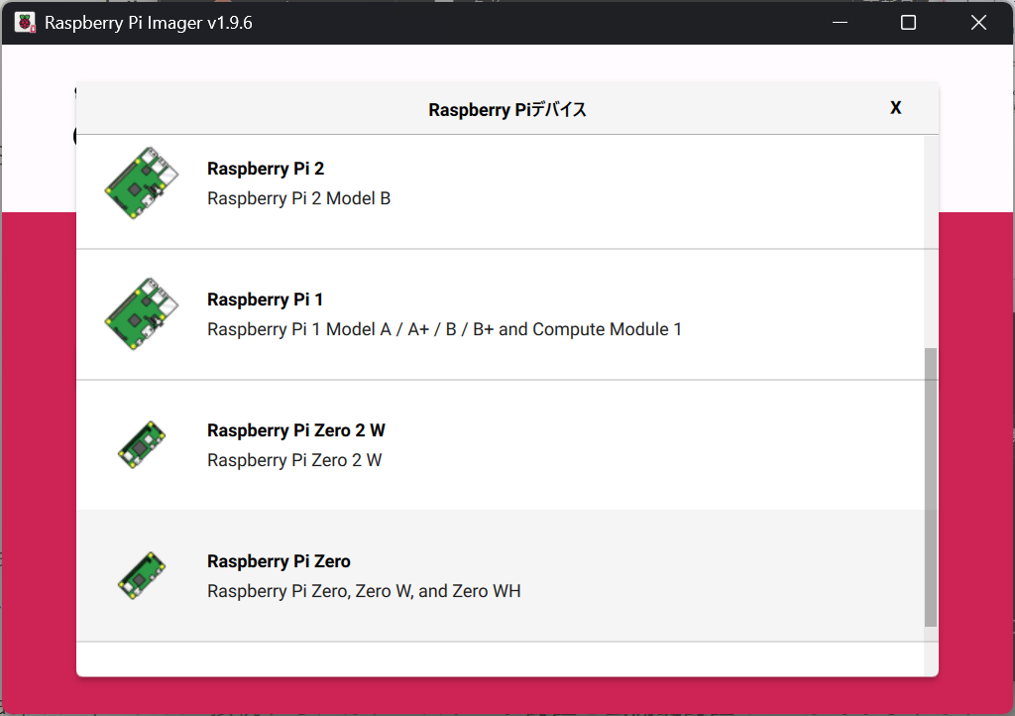Click the Raspberry Pi Zero board icon
Screen dimensions: 1015x716
click(142, 576)
